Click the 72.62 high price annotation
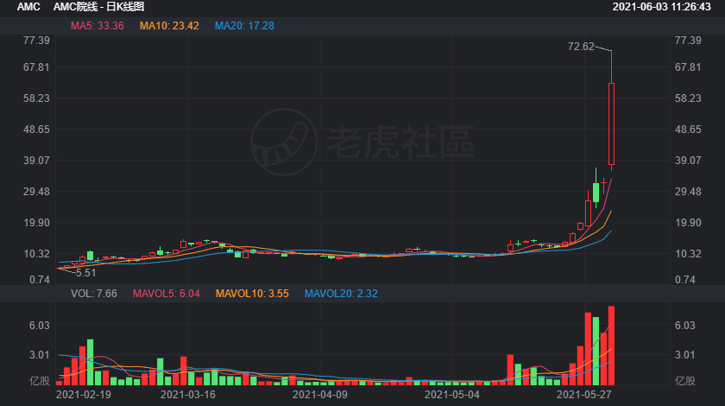Screen dimensions: 725x406 coord(581,47)
